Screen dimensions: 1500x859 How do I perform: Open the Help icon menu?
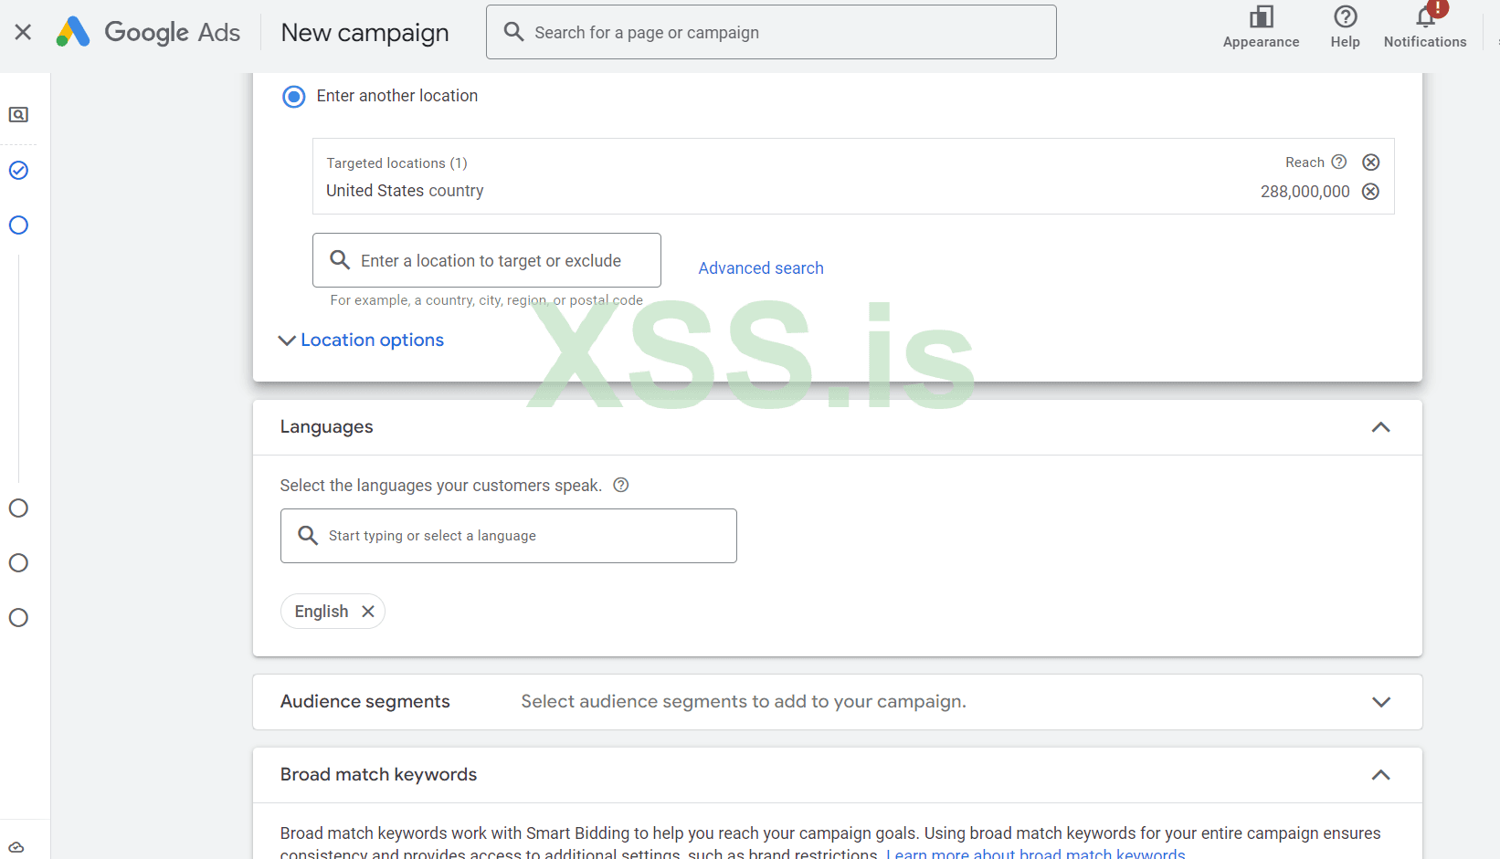pos(1345,17)
